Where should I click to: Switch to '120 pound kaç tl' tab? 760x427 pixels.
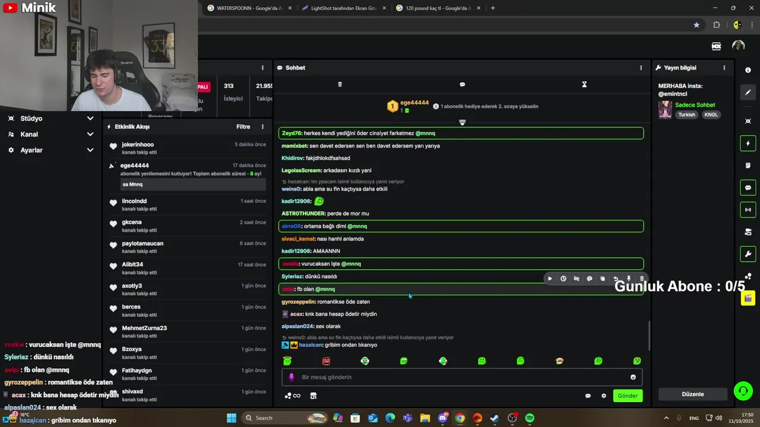pos(438,8)
